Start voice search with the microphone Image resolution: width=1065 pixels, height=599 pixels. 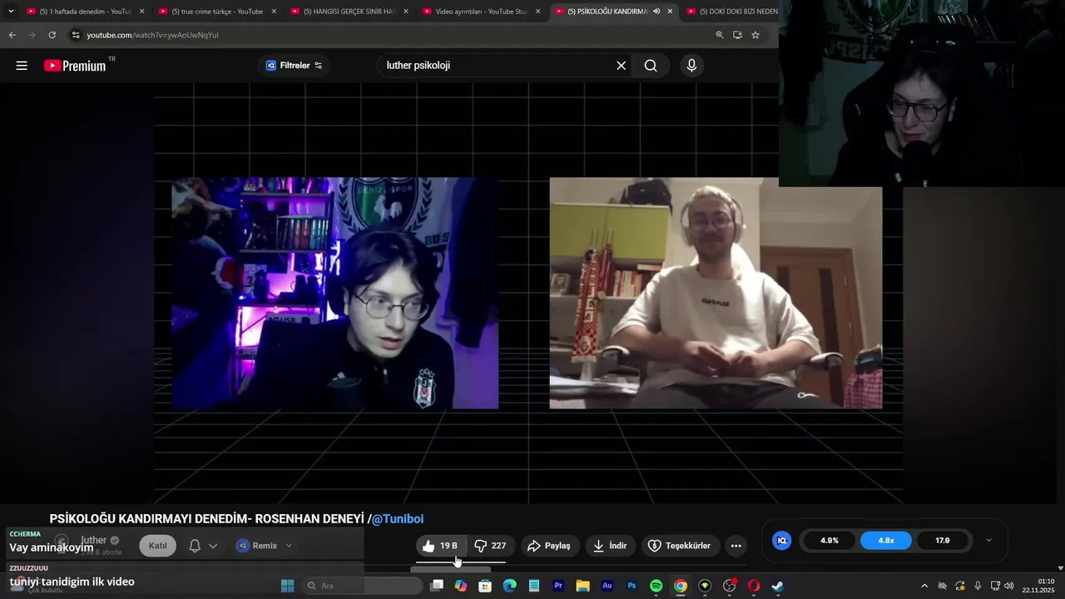click(x=691, y=66)
